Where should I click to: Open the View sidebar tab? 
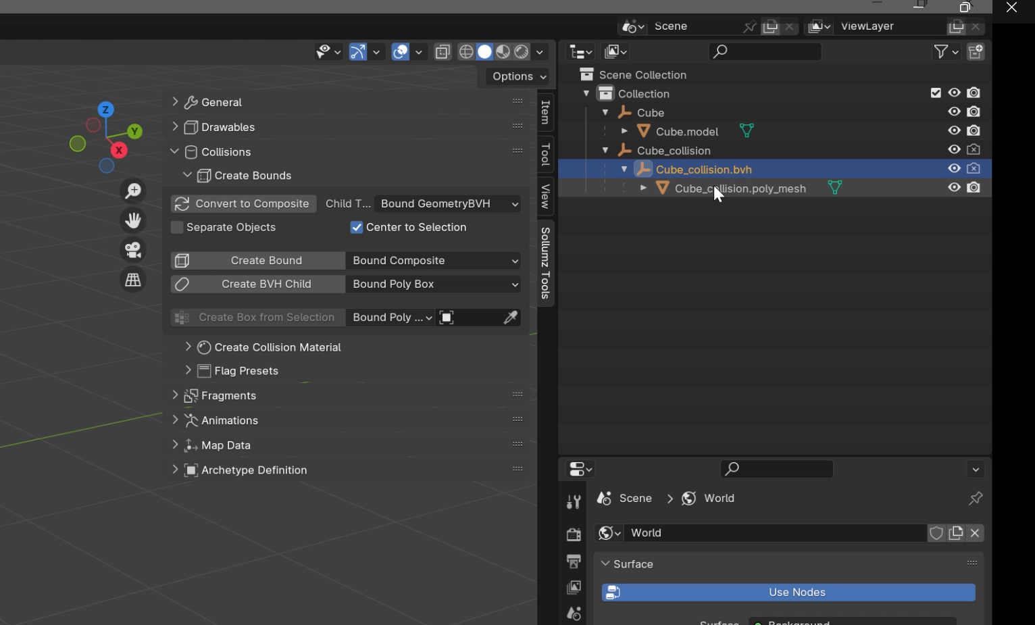pos(546,197)
